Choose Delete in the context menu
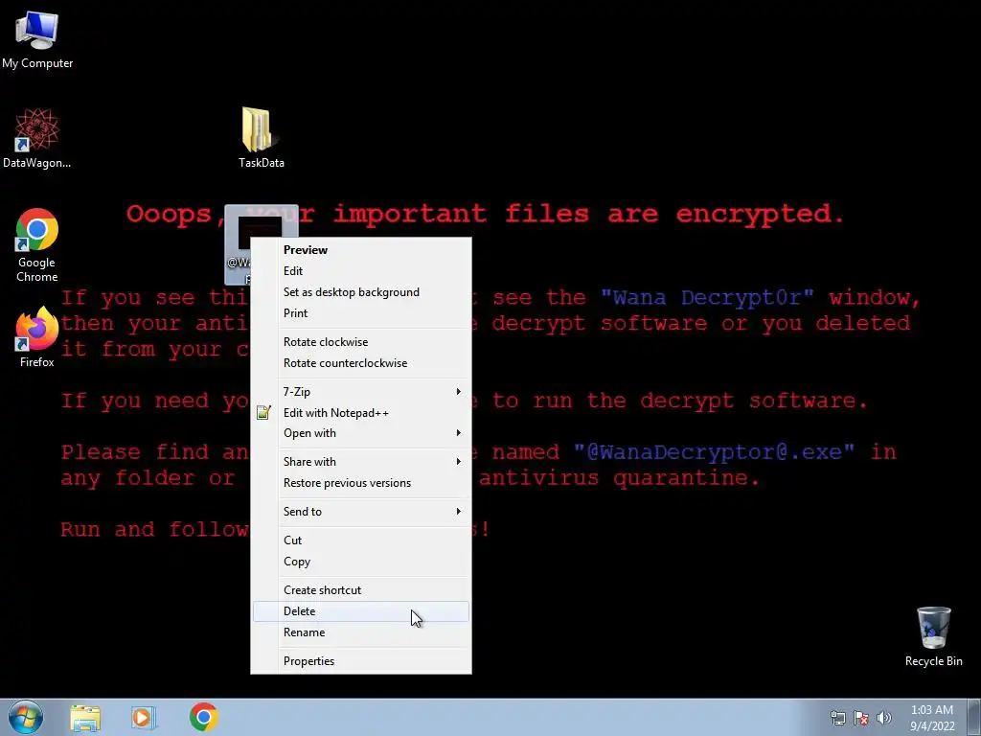Screen dimensions: 981x736 point(361,611)
